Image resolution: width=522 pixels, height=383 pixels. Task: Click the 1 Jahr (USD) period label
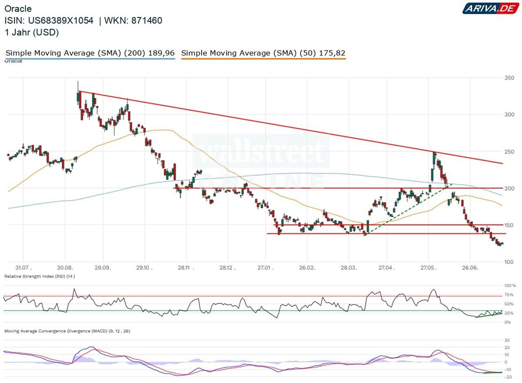click(x=32, y=32)
